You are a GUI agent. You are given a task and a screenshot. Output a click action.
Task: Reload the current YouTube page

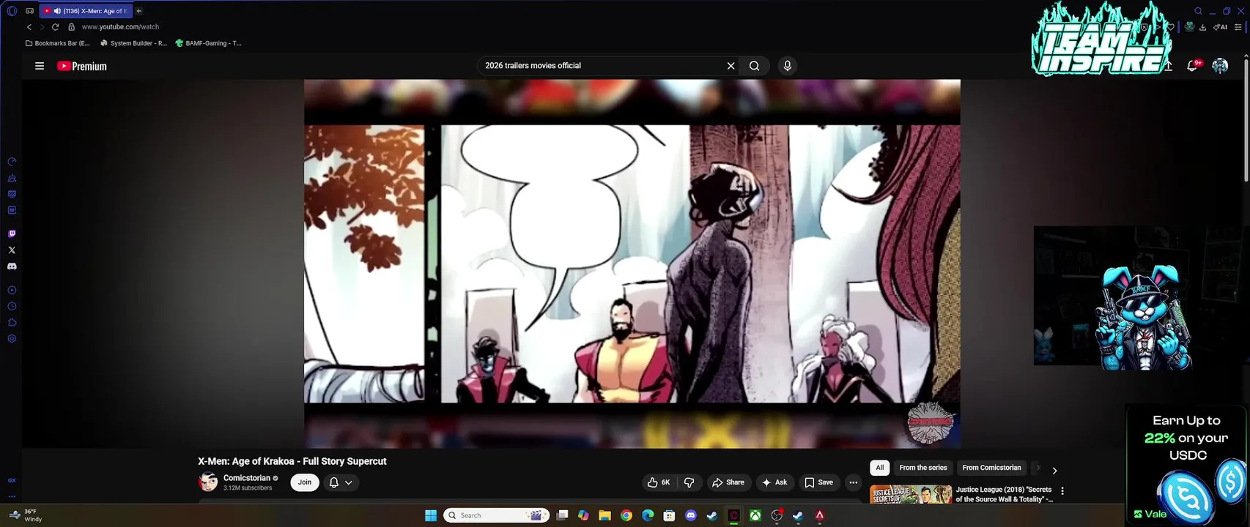[x=55, y=27]
